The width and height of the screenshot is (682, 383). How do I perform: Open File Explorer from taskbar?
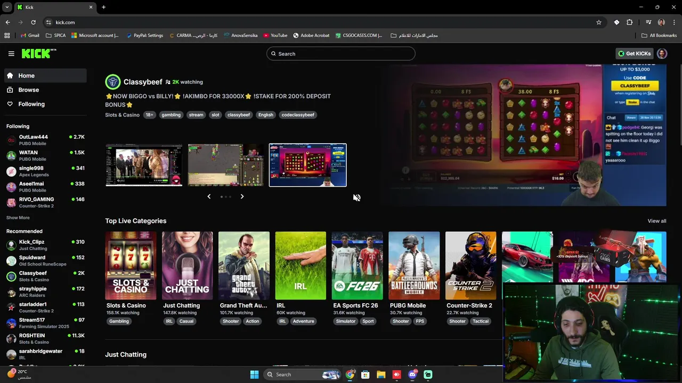(x=381, y=374)
